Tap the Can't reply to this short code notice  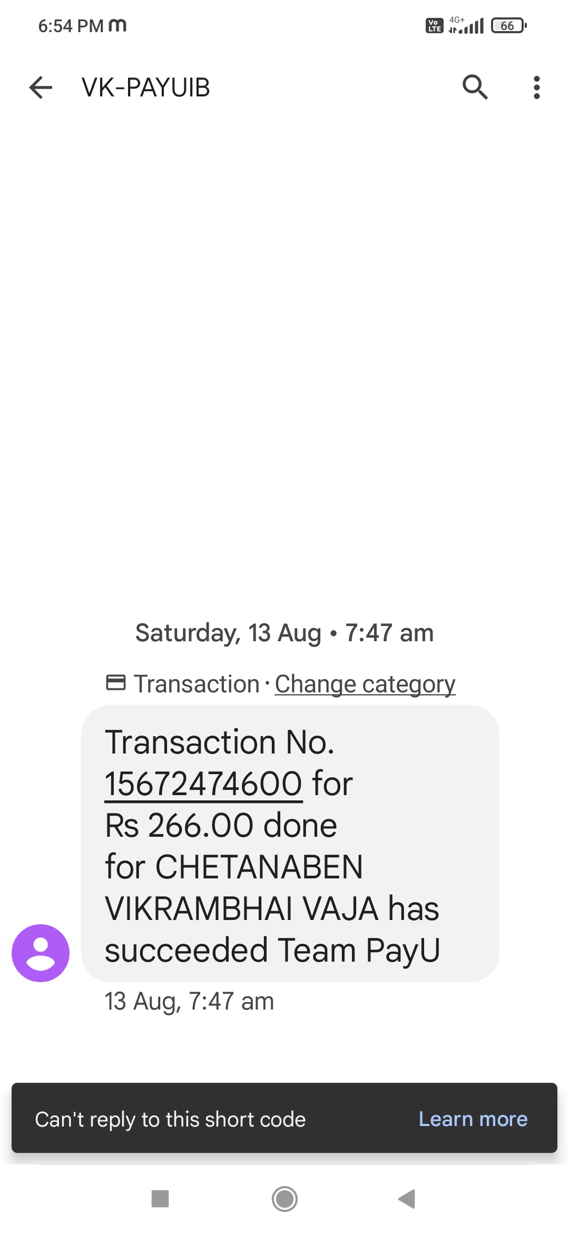[x=170, y=1119]
